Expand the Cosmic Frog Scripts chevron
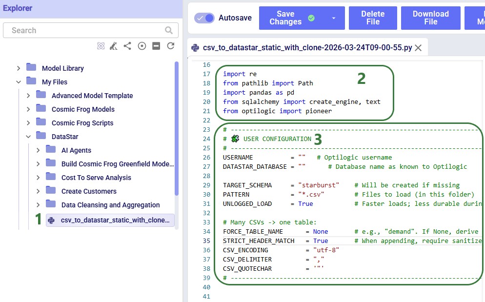This screenshot has height=302, width=485. (x=28, y=123)
